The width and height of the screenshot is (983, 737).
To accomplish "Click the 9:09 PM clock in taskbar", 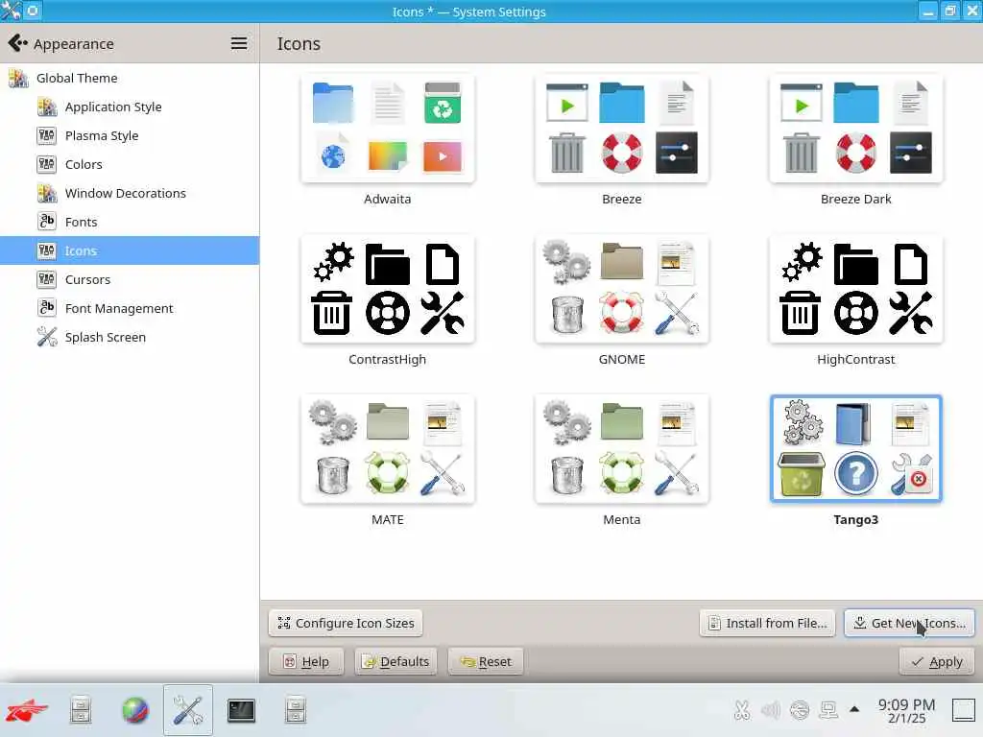I will [x=906, y=704].
